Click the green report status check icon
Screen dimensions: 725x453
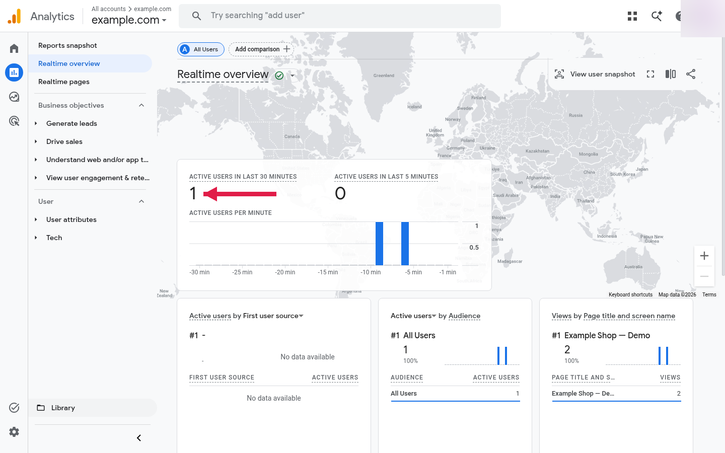click(279, 75)
